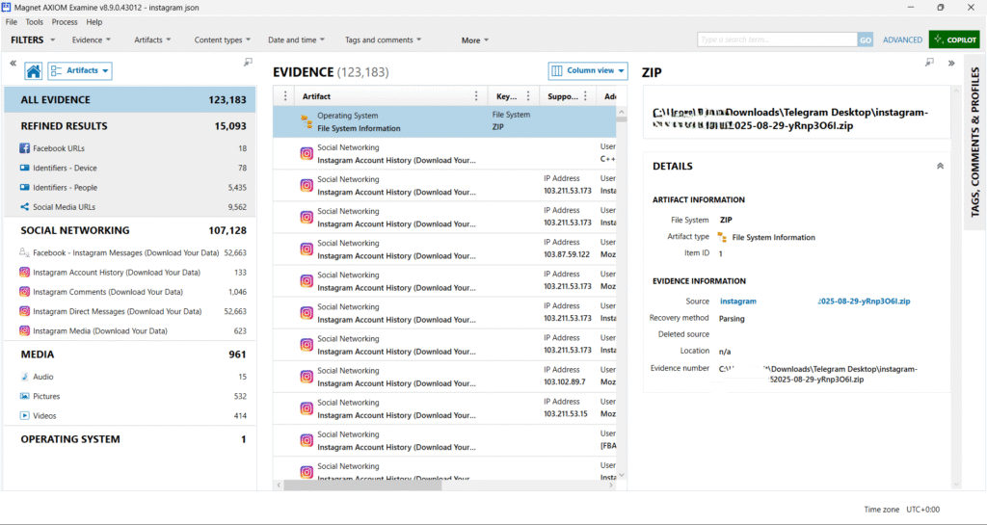Viewport: 987px width, 525px height.
Task: Click Instagram Direct Messages category icon
Action: 24,311
